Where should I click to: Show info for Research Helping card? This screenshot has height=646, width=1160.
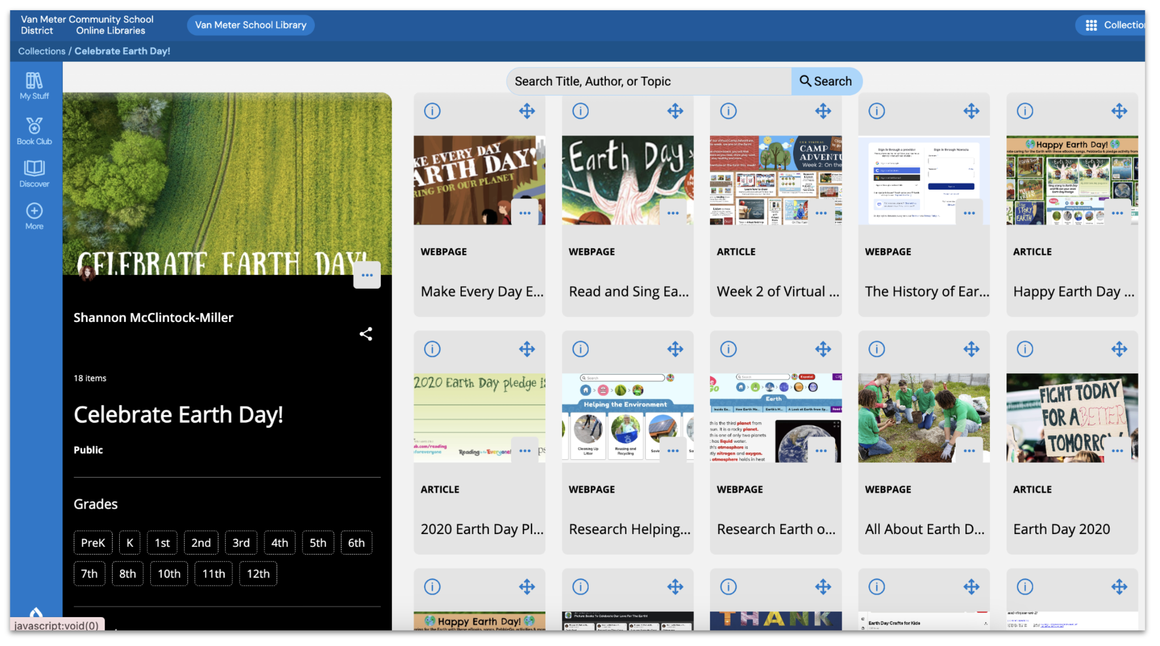(580, 349)
